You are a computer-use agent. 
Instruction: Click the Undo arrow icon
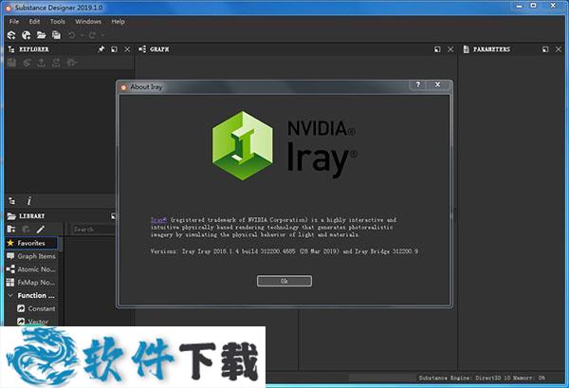click(71, 35)
